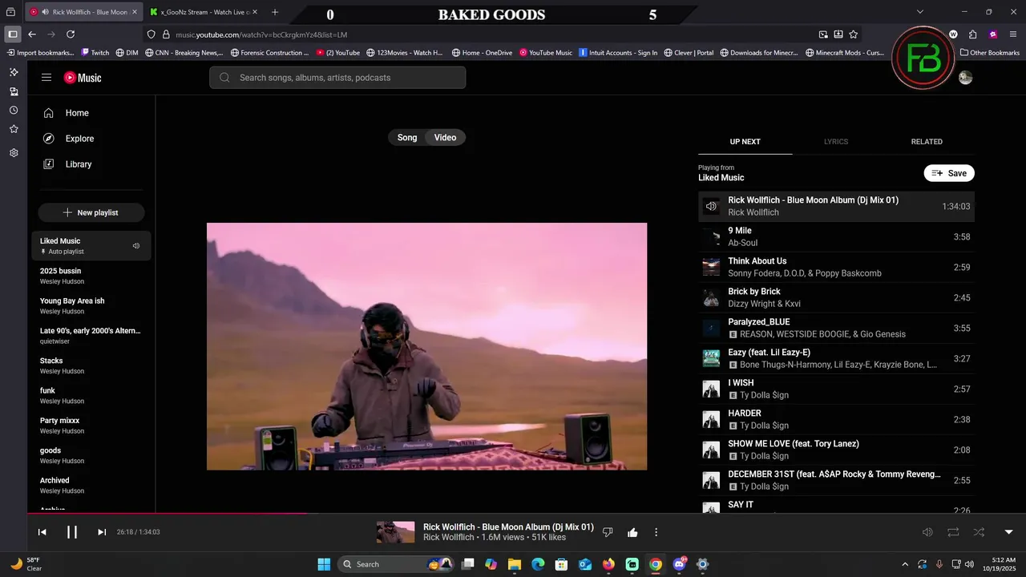Open the Archived playlist
The height and width of the screenshot is (577, 1026).
[x=91, y=485]
